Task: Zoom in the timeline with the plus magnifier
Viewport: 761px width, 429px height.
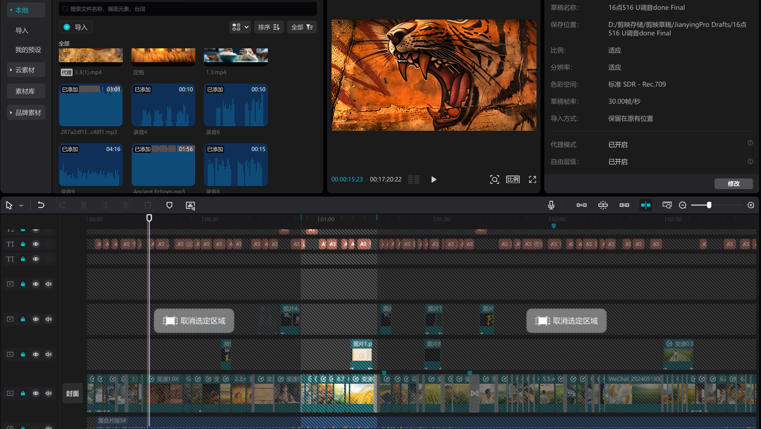Action: 751,205
